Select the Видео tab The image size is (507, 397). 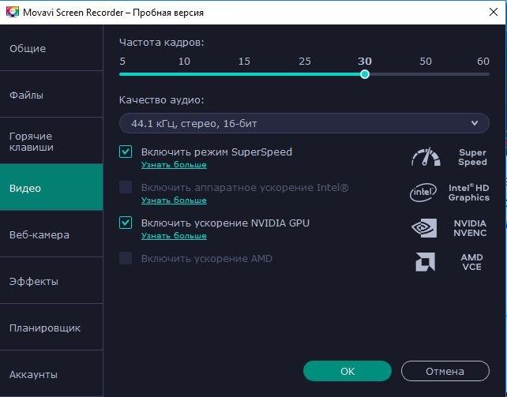coord(51,187)
